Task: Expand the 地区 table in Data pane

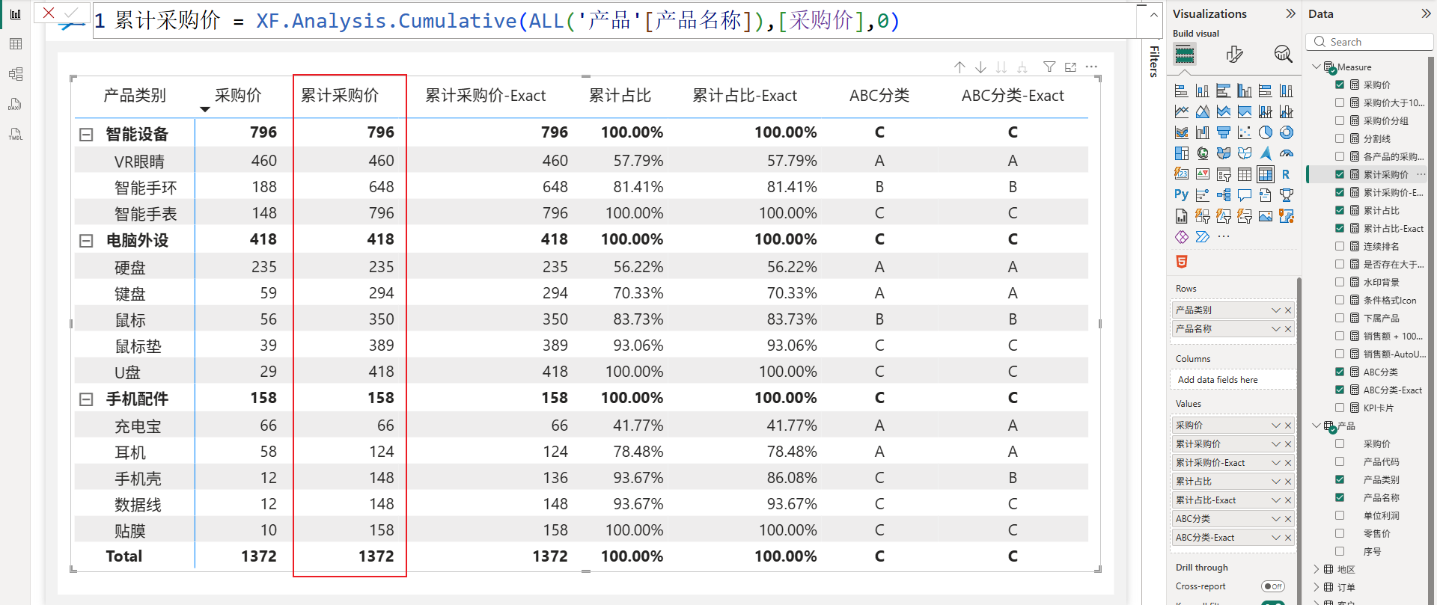Action: tap(1317, 569)
